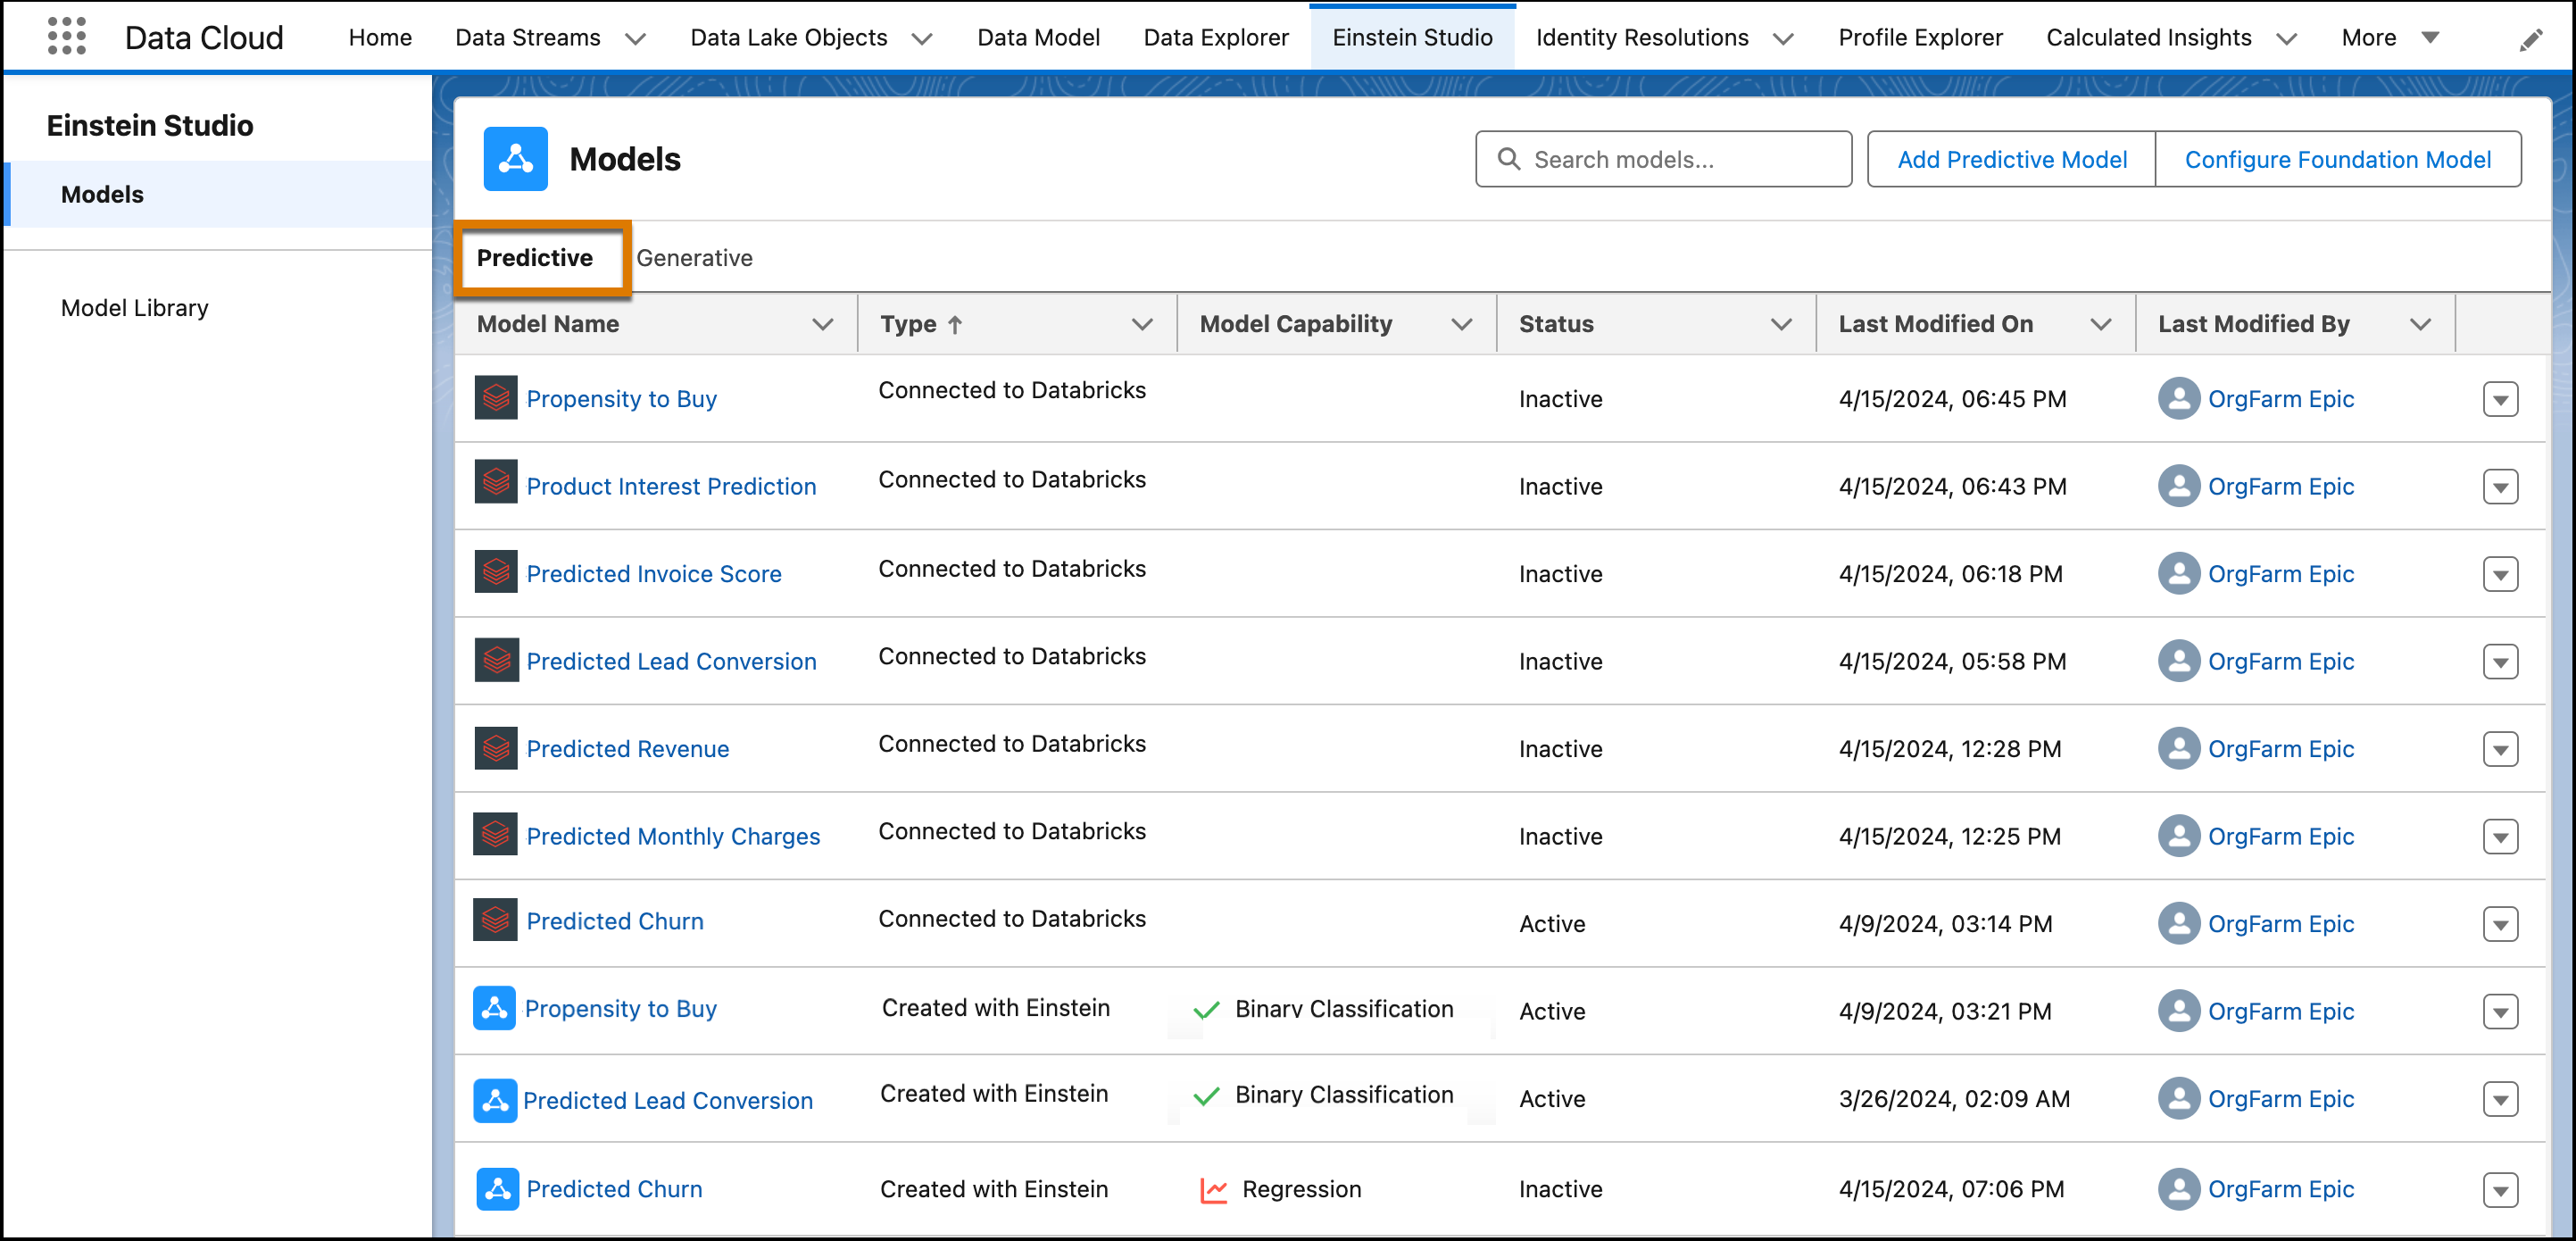Click the pencil edit navigation icon

pos(2530,39)
